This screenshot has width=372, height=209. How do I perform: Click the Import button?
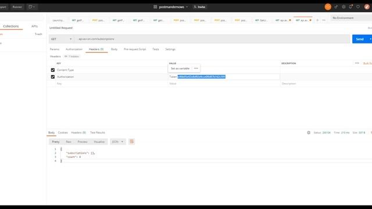pos(3,7)
